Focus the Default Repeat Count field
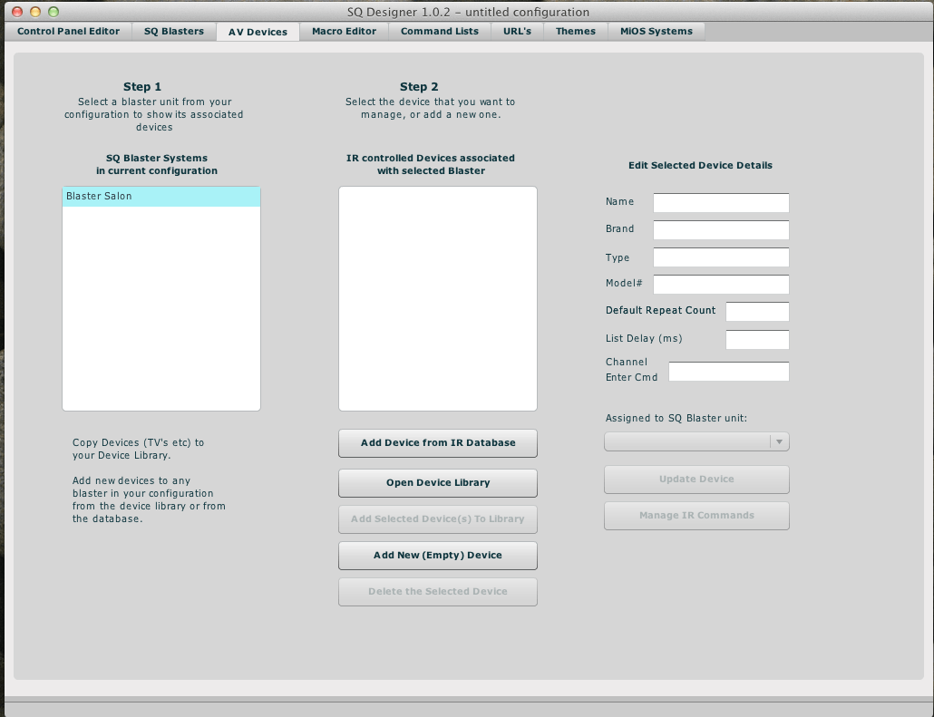The height and width of the screenshot is (717, 934). [758, 312]
